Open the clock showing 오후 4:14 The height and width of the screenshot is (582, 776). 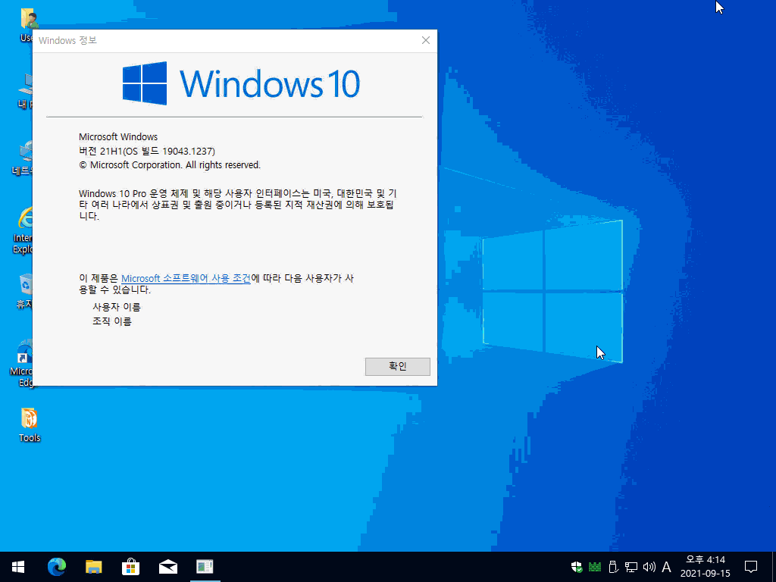(706, 567)
